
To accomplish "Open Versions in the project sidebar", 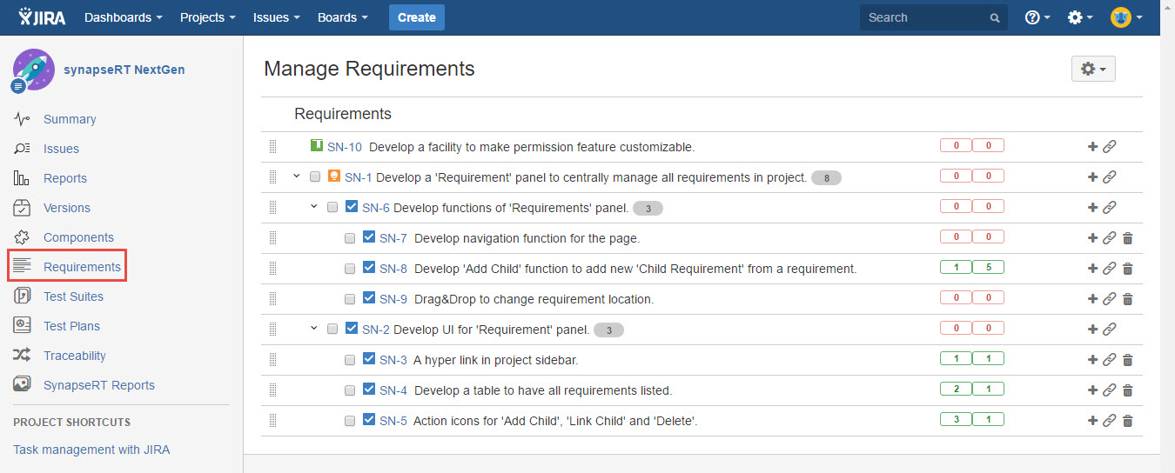I will (x=67, y=208).
